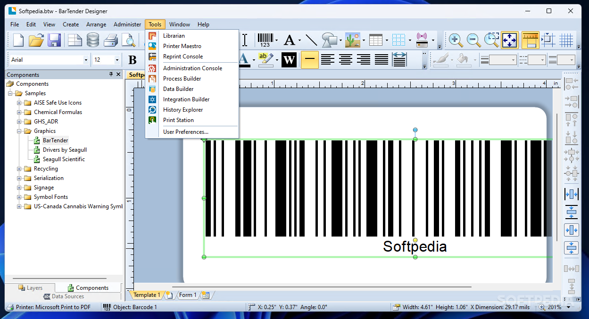Image resolution: width=589 pixels, height=319 pixels.
Task: Switch to the Layers panel tab
Action: 30,288
